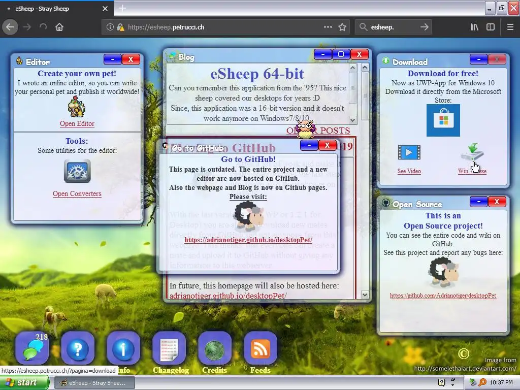Click the Open Converters link
This screenshot has width=520, height=390.
[x=77, y=193]
